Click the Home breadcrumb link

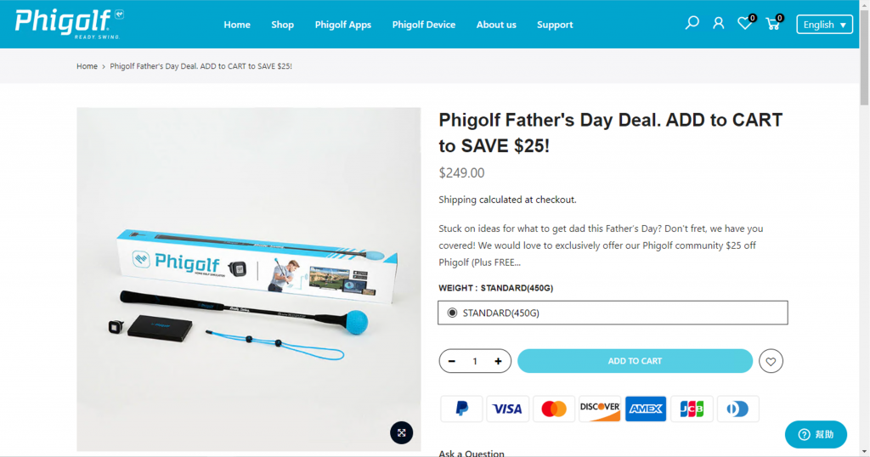coord(87,66)
